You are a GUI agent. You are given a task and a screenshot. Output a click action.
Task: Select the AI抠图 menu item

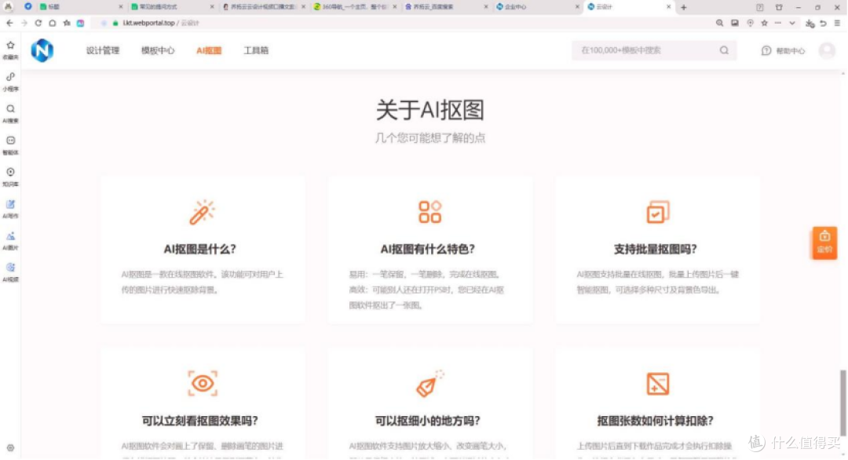point(209,50)
